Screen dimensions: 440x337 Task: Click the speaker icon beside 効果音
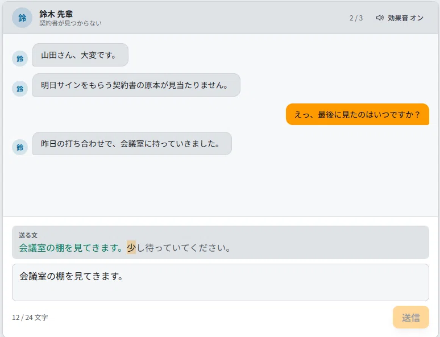coord(380,18)
